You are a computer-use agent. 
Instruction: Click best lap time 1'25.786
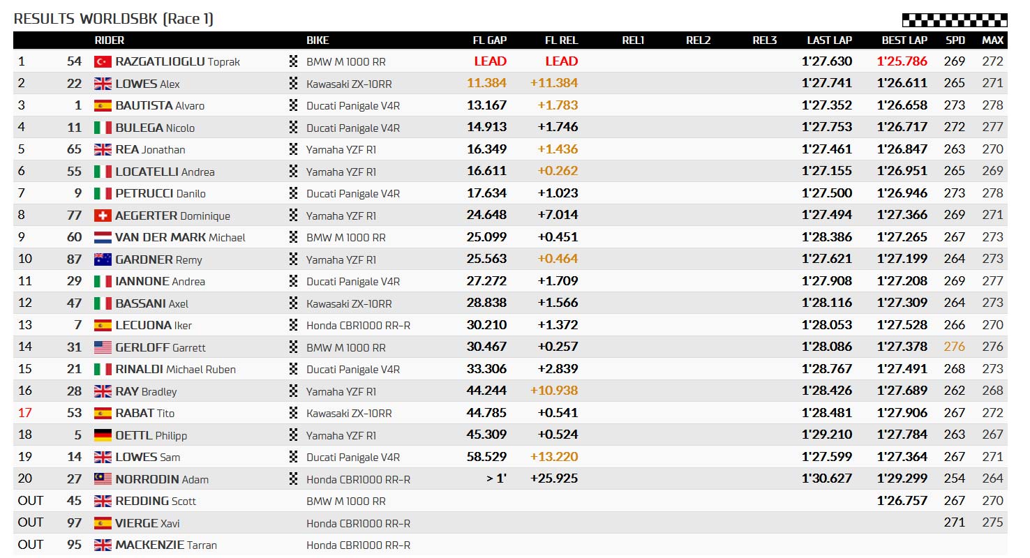click(902, 61)
